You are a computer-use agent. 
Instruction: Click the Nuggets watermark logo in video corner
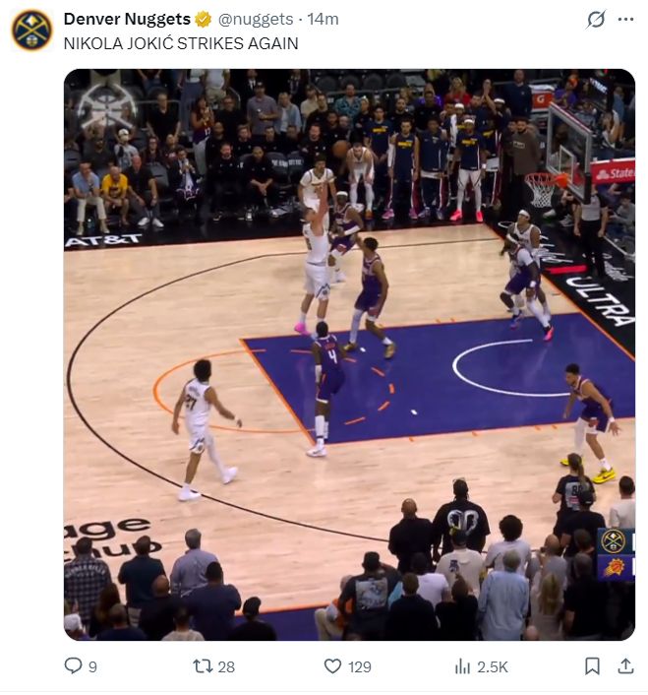106,102
